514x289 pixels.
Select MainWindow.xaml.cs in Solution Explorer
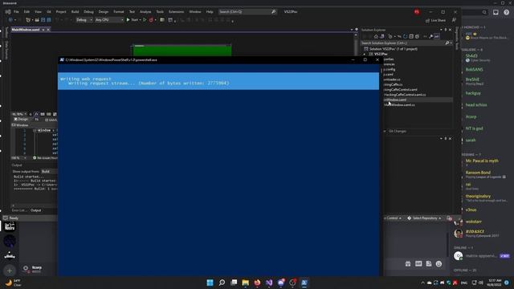pos(400,105)
